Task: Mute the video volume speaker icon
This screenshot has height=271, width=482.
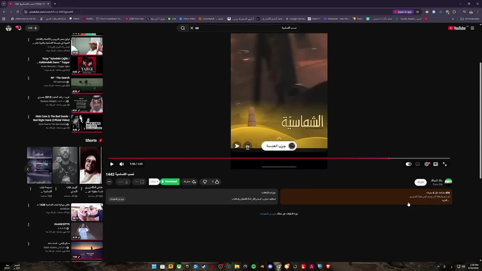Action: click(x=122, y=164)
